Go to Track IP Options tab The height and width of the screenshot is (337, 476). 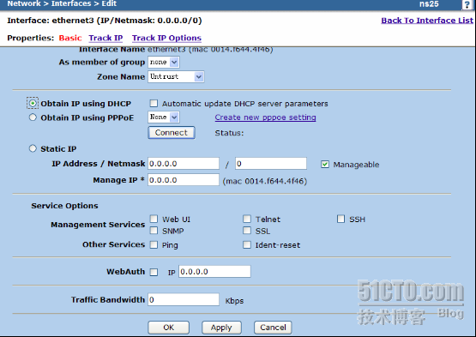pyautogui.click(x=166, y=38)
